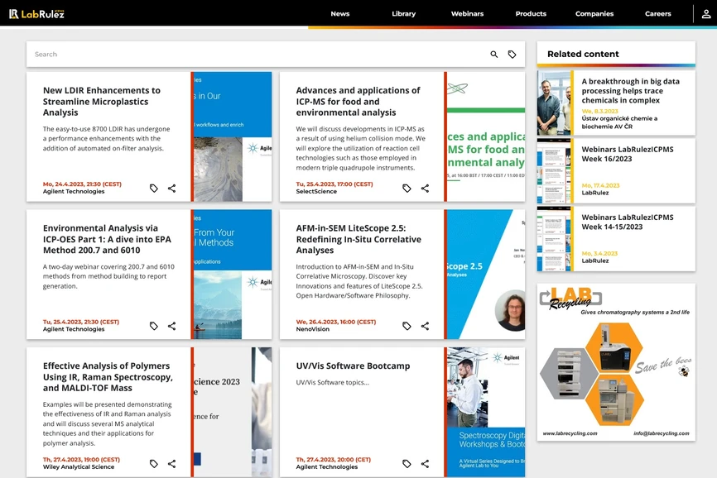Image resolution: width=717 pixels, height=478 pixels.
Task: Click Wiley Analytical Science organizer name
Action: click(79, 467)
